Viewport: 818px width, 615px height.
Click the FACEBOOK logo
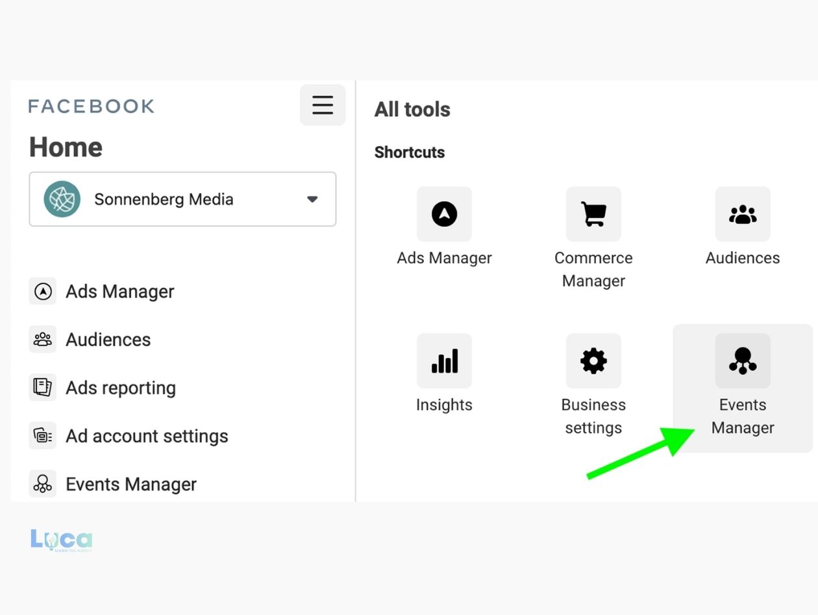pos(92,106)
